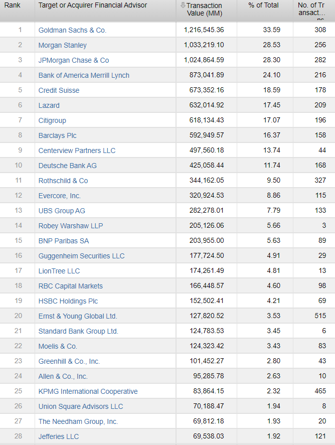
Task: Select the JPMorgan Chase & Co link
Action: (x=73, y=60)
